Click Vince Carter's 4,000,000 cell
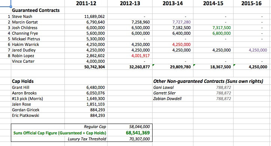271x146 pixels. (x=86, y=61)
